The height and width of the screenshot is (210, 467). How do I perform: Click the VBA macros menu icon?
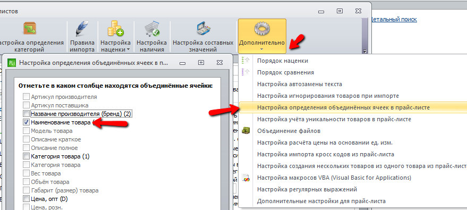tap(245, 178)
